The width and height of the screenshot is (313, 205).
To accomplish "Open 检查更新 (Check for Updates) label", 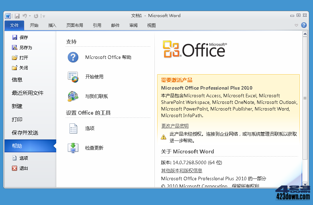I will 94,148.
